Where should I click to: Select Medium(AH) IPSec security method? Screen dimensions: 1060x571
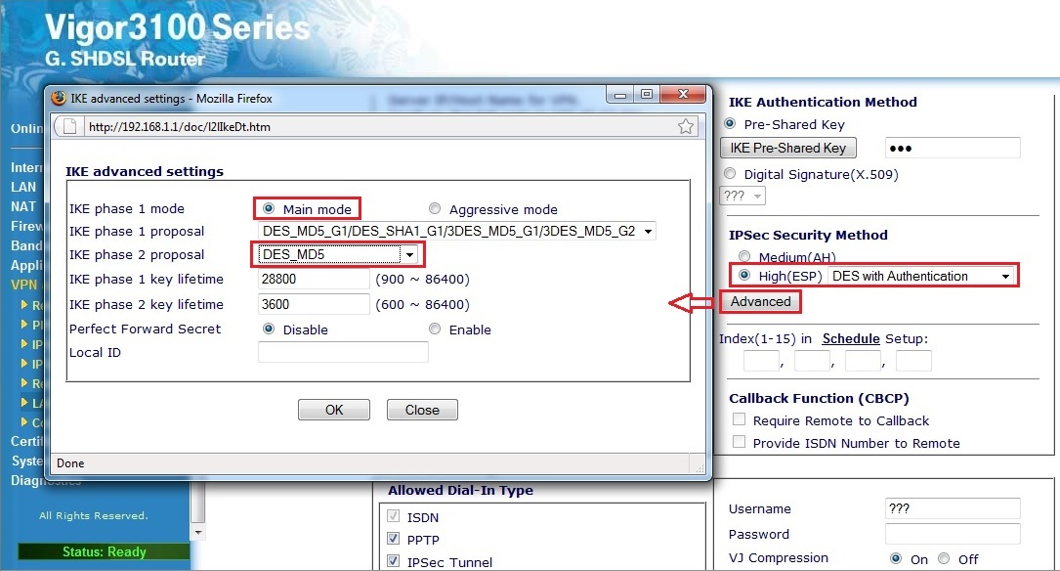pos(744,256)
